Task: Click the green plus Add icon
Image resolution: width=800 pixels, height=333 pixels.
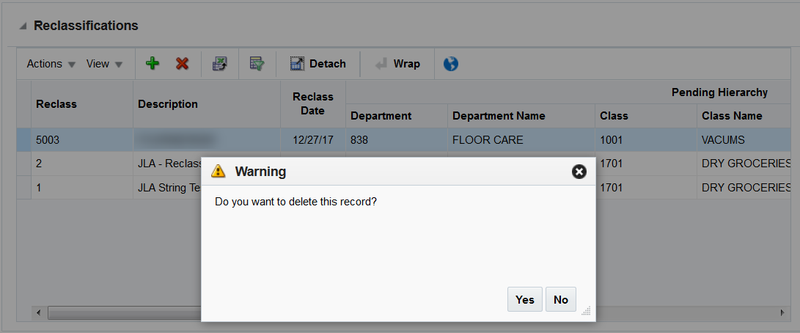Action: click(x=152, y=64)
